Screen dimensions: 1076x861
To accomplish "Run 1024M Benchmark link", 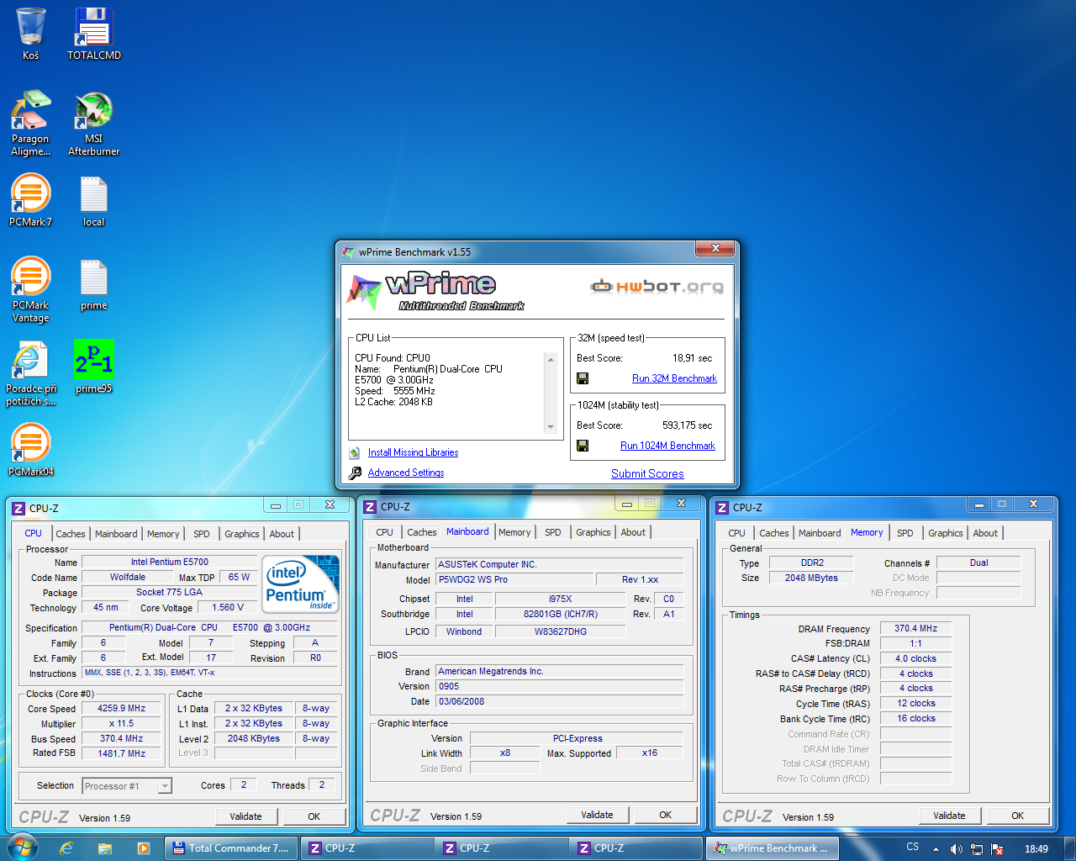I will click(x=667, y=446).
